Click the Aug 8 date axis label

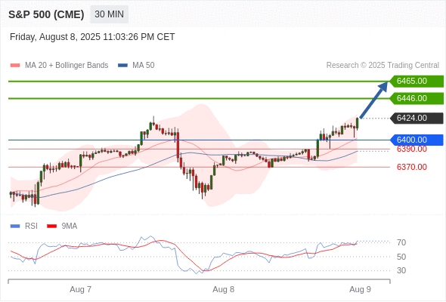click(223, 289)
